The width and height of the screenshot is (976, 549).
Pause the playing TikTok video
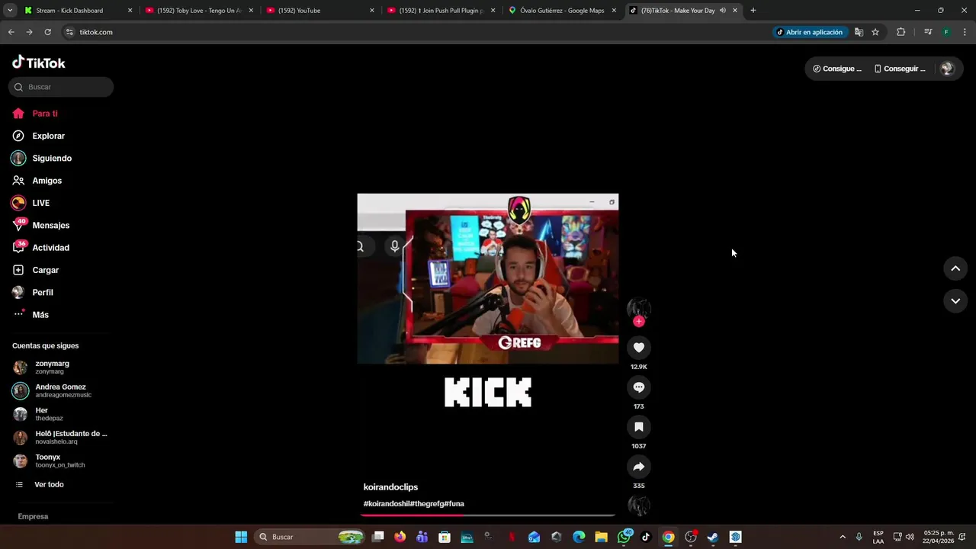point(488,278)
